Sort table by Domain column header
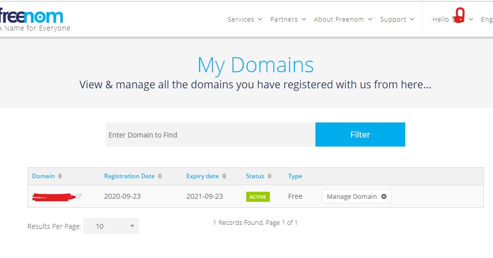The image size is (493, 258). pos(44,176)
